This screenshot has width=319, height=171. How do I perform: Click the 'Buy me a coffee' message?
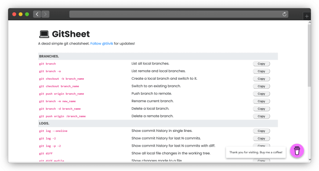pyautogui.click(x=256, y=152)
